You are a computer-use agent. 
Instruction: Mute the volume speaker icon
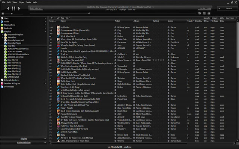[x=3, y=13]
